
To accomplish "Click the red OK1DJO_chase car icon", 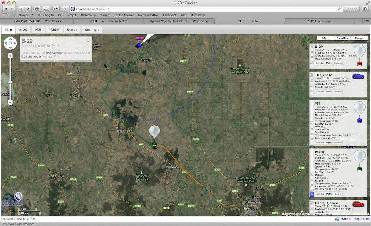I will (x=358, y=204).
